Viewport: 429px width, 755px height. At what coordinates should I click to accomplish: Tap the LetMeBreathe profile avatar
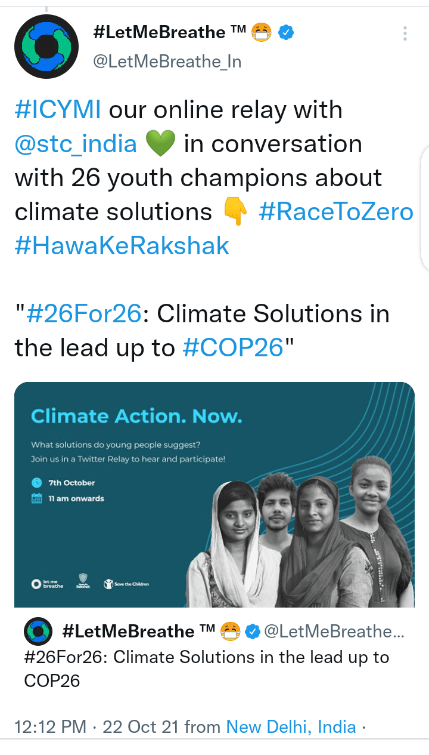46,47
